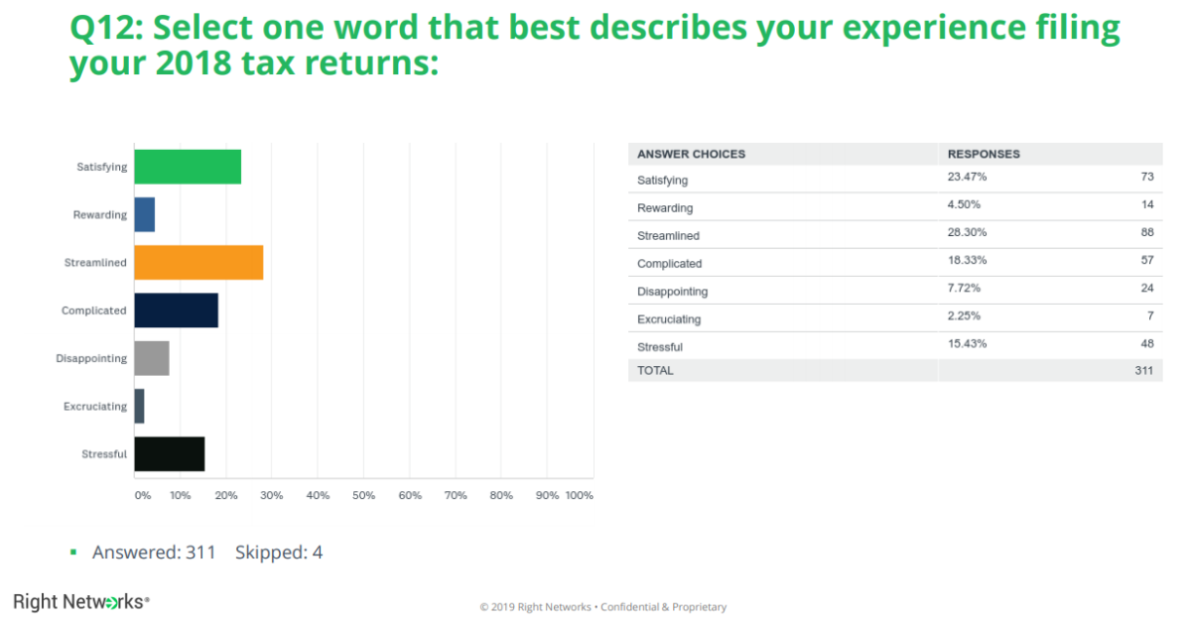Click the green Satisfying bar

[188, 167]
